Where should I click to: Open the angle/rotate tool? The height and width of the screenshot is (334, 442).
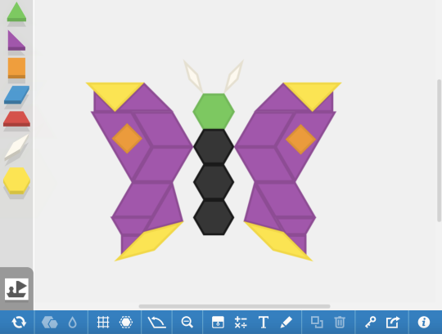[x=156, y=323]
